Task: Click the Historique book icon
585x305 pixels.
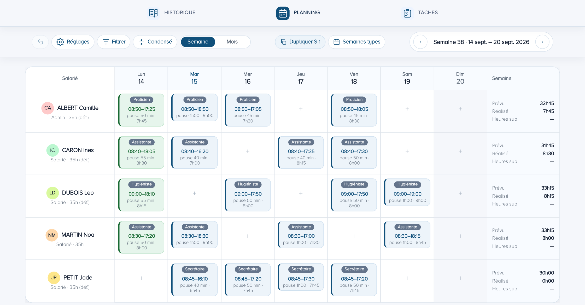Action: click(153, 13)
